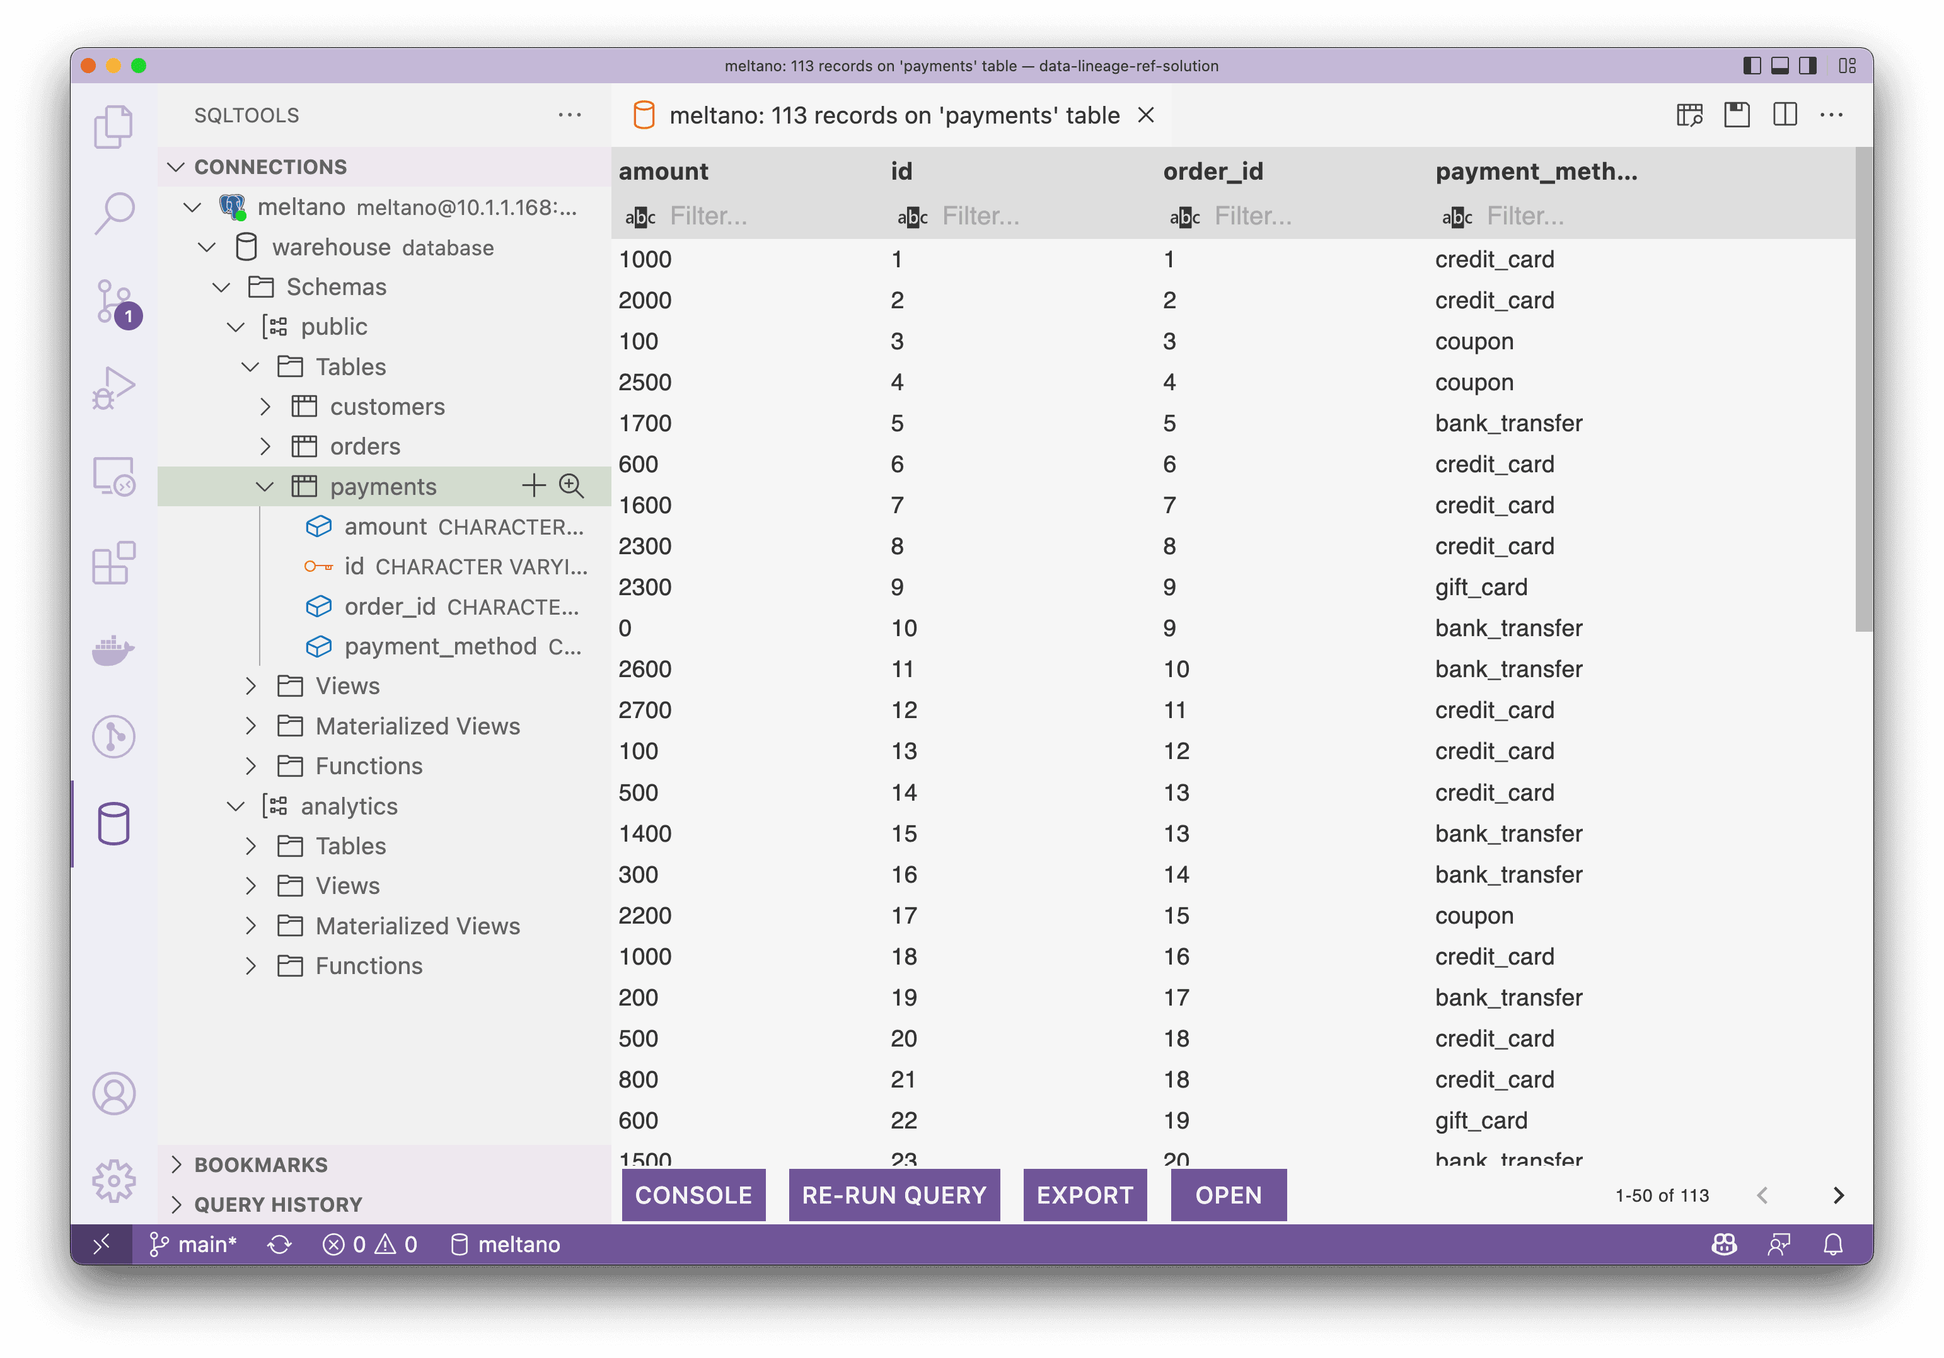Open SQLTools panel more actions menu
1944x1358 pixels.
[x=570, y=115]
